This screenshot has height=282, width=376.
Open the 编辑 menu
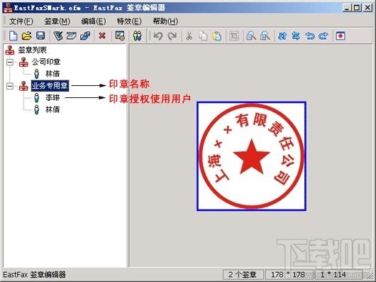pyautogui.click(x=93, y=21)
